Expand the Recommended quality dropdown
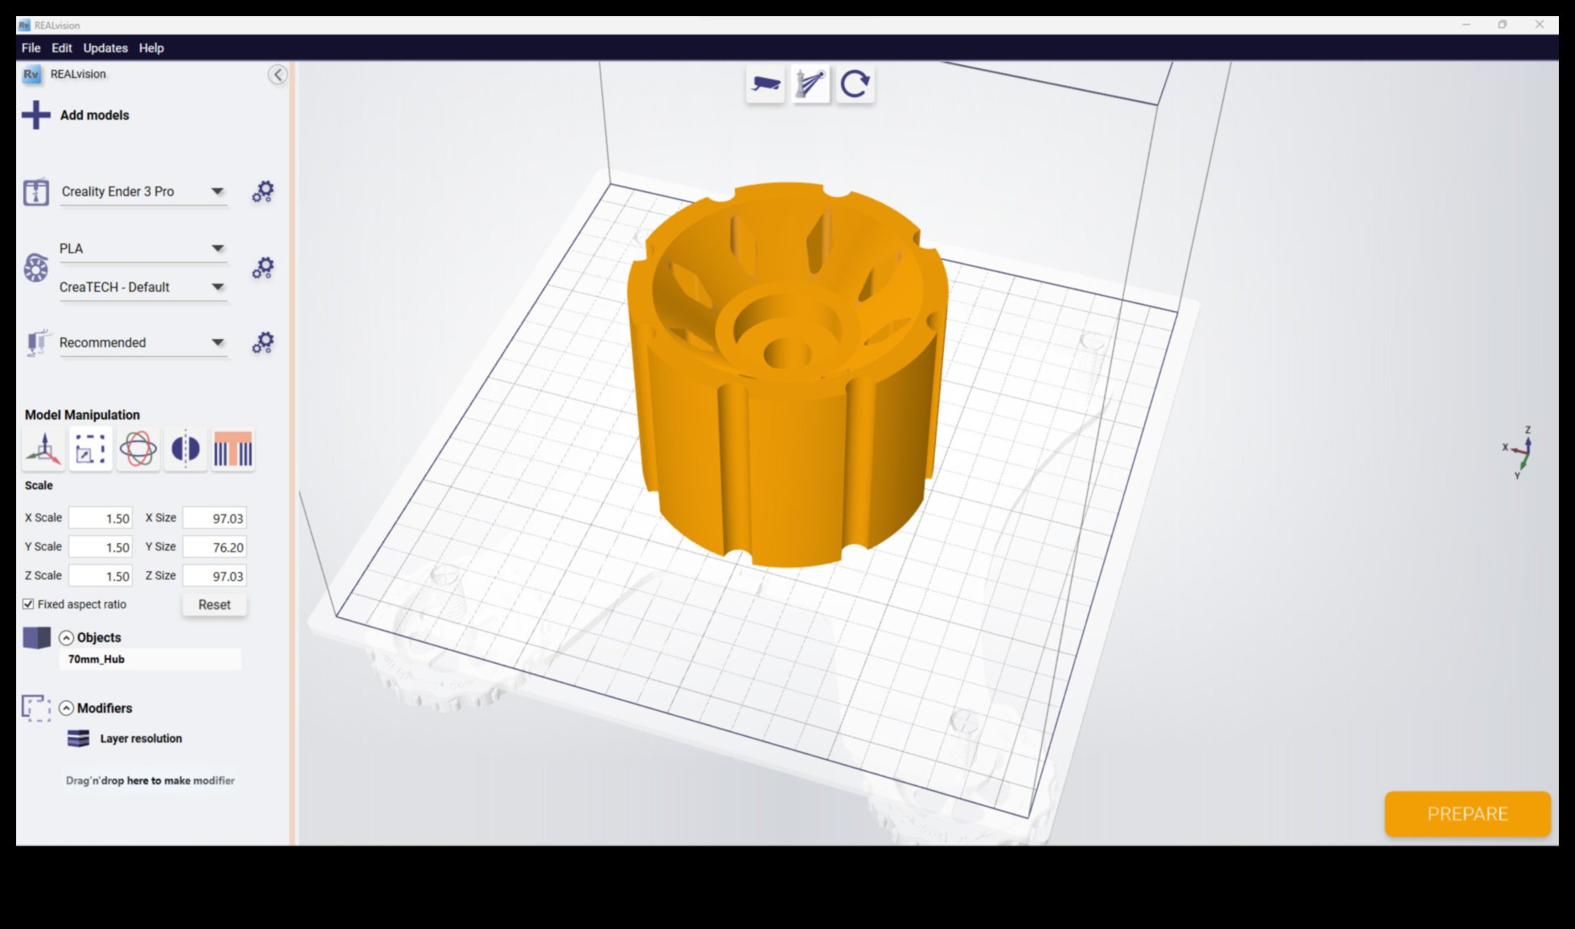Screen dimensions: 1575x929 218,342
